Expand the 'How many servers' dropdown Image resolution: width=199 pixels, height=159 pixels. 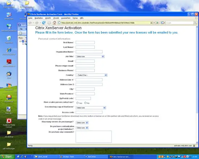82,123
